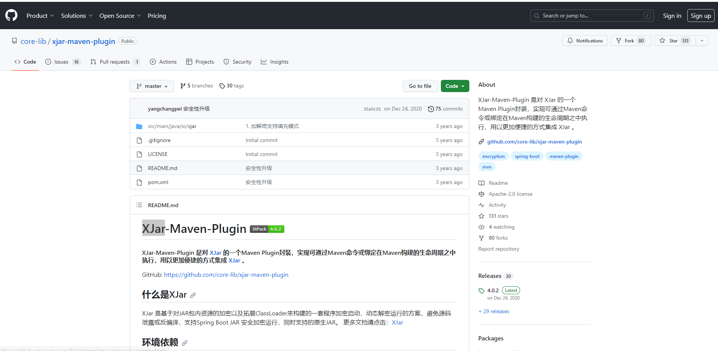The height and width of the screenshot is (351, 718).
Task: Click the Notifications bell button
Action: [585, 41]
